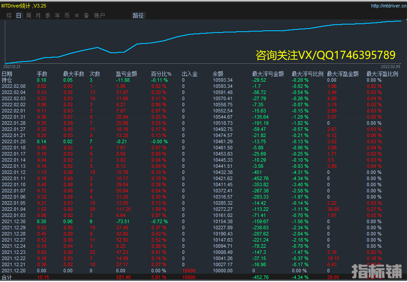Open the mtdriver.cn website link
The width and height of the screenshot is (408, 282).
click(x=388, y=6)
